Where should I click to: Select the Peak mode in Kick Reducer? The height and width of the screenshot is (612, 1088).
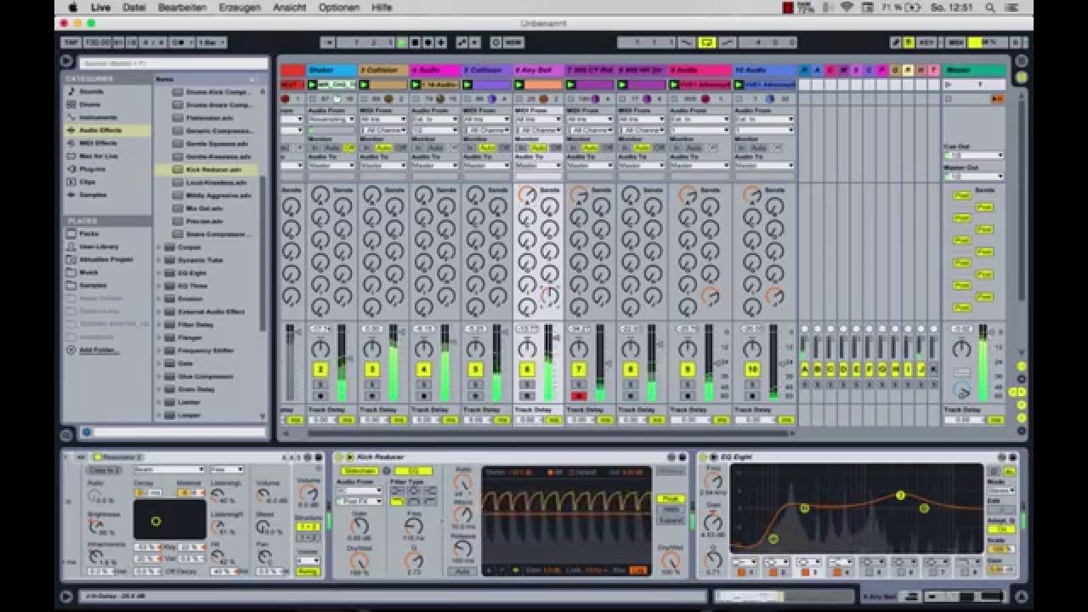[671, 499]
